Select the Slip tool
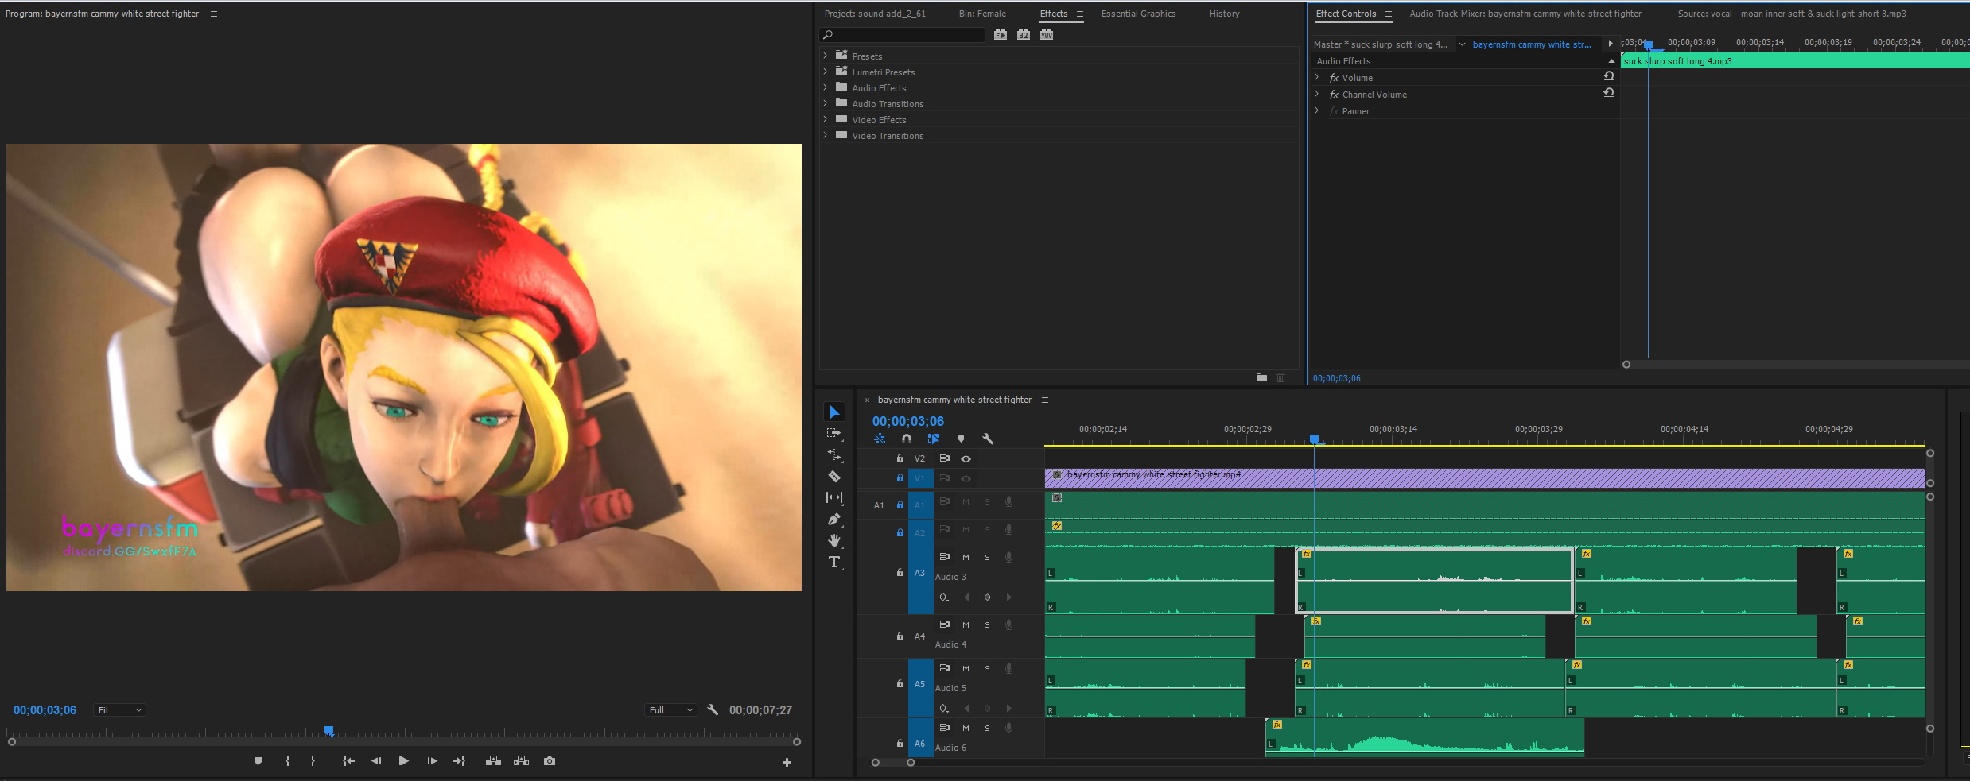 click(834, 497)
